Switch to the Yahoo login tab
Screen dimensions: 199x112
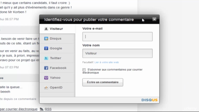57,78
